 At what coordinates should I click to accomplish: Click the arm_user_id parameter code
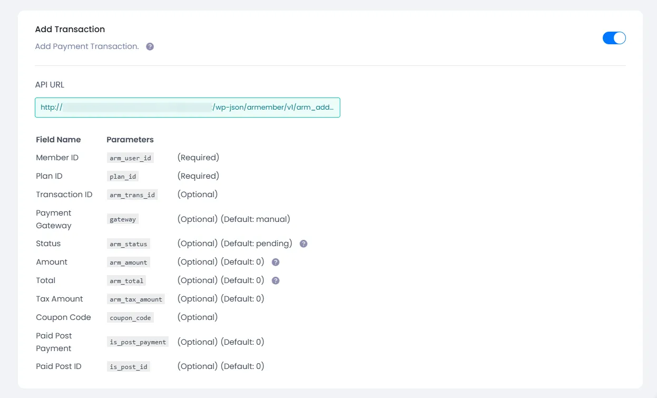point(130,158)
